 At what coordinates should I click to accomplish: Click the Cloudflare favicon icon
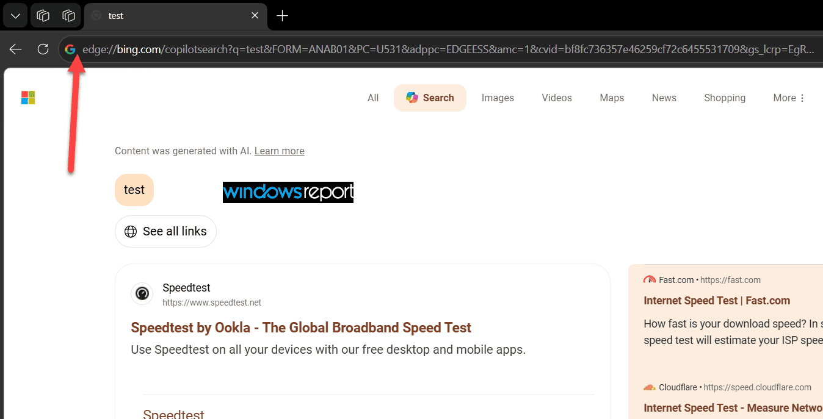tap(650, 387)
